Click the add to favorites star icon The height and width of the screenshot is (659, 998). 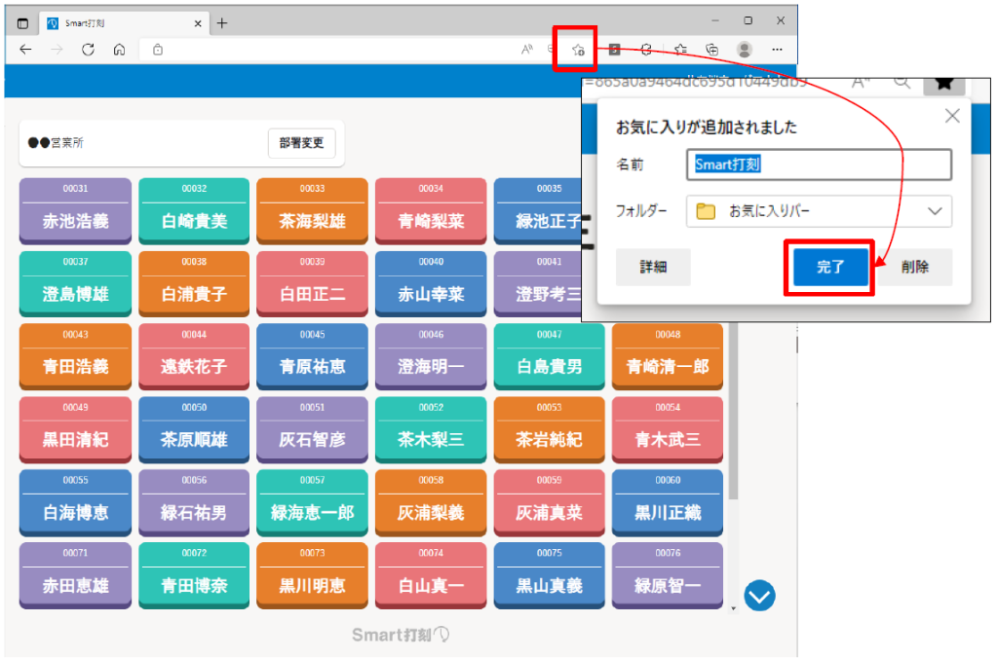coord(579,50)
